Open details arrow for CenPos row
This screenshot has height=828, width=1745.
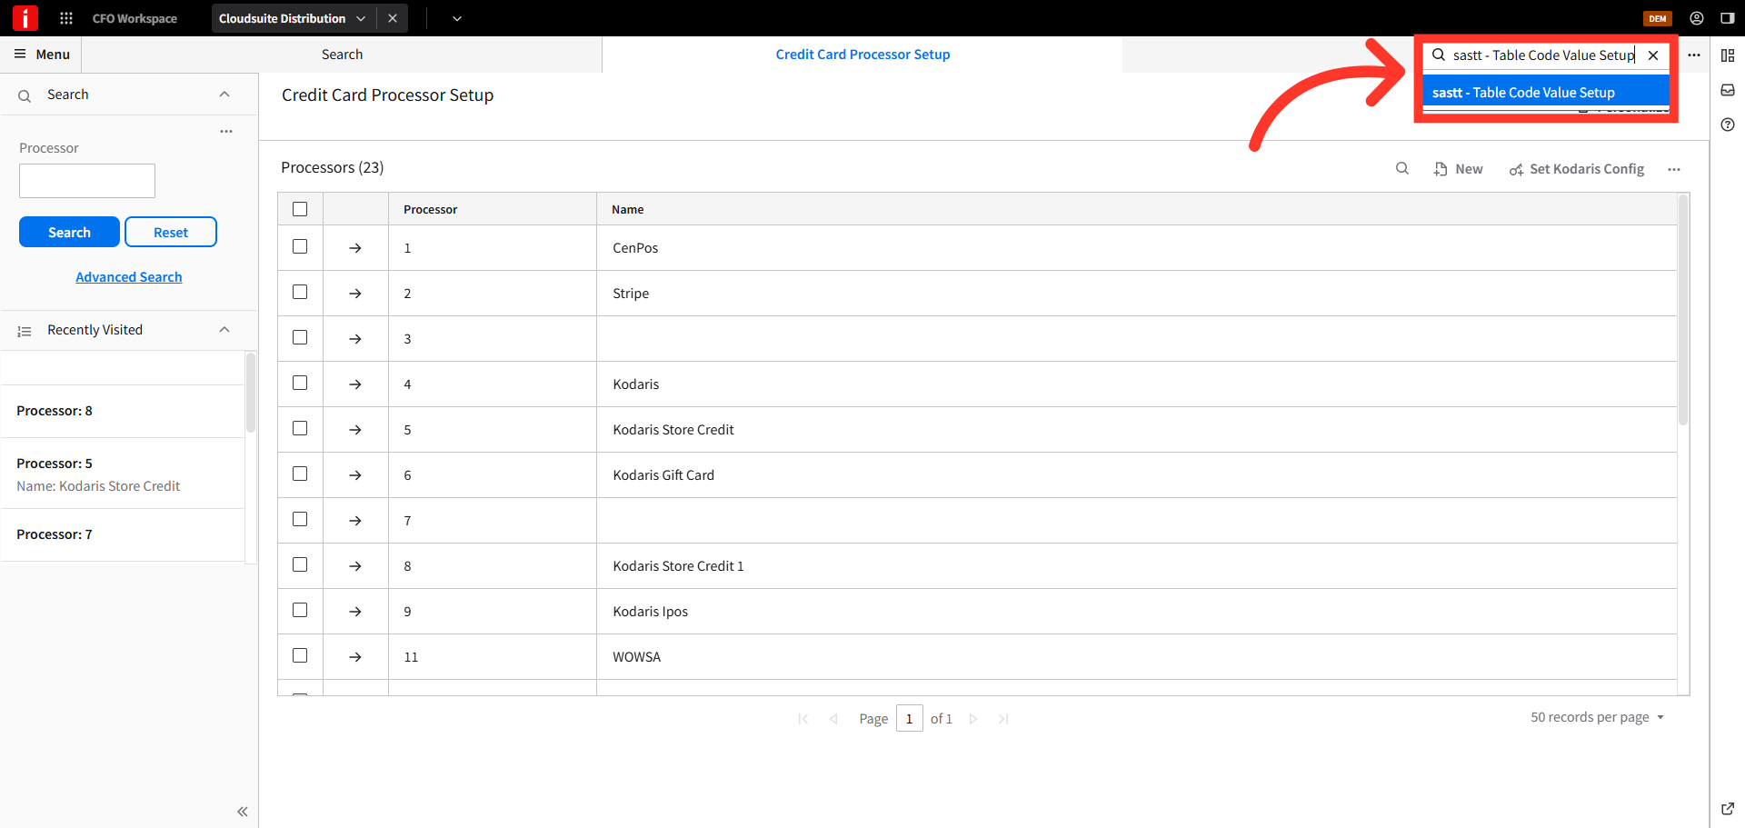[x=355, y=248]
